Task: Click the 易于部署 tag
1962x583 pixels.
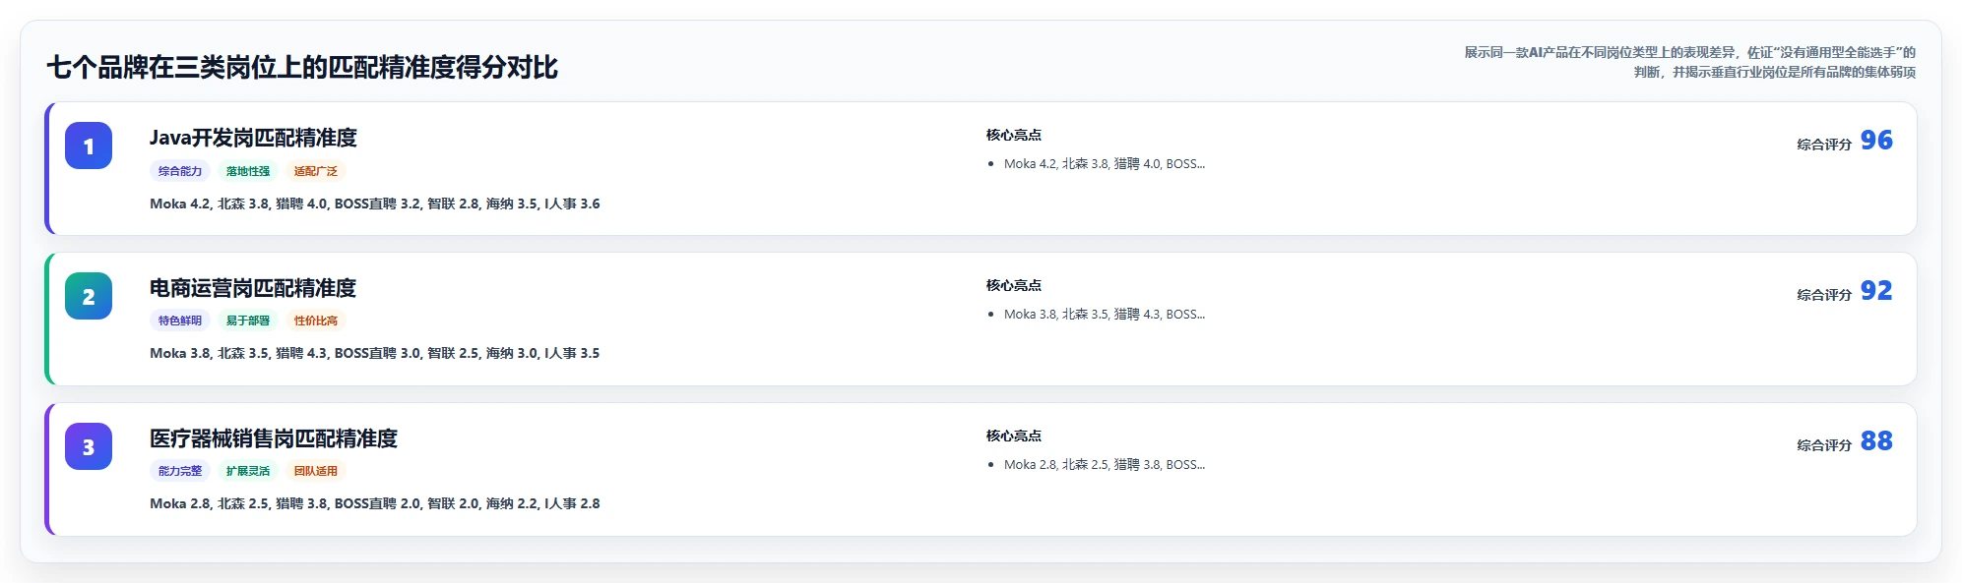Action: click(248, 321)
